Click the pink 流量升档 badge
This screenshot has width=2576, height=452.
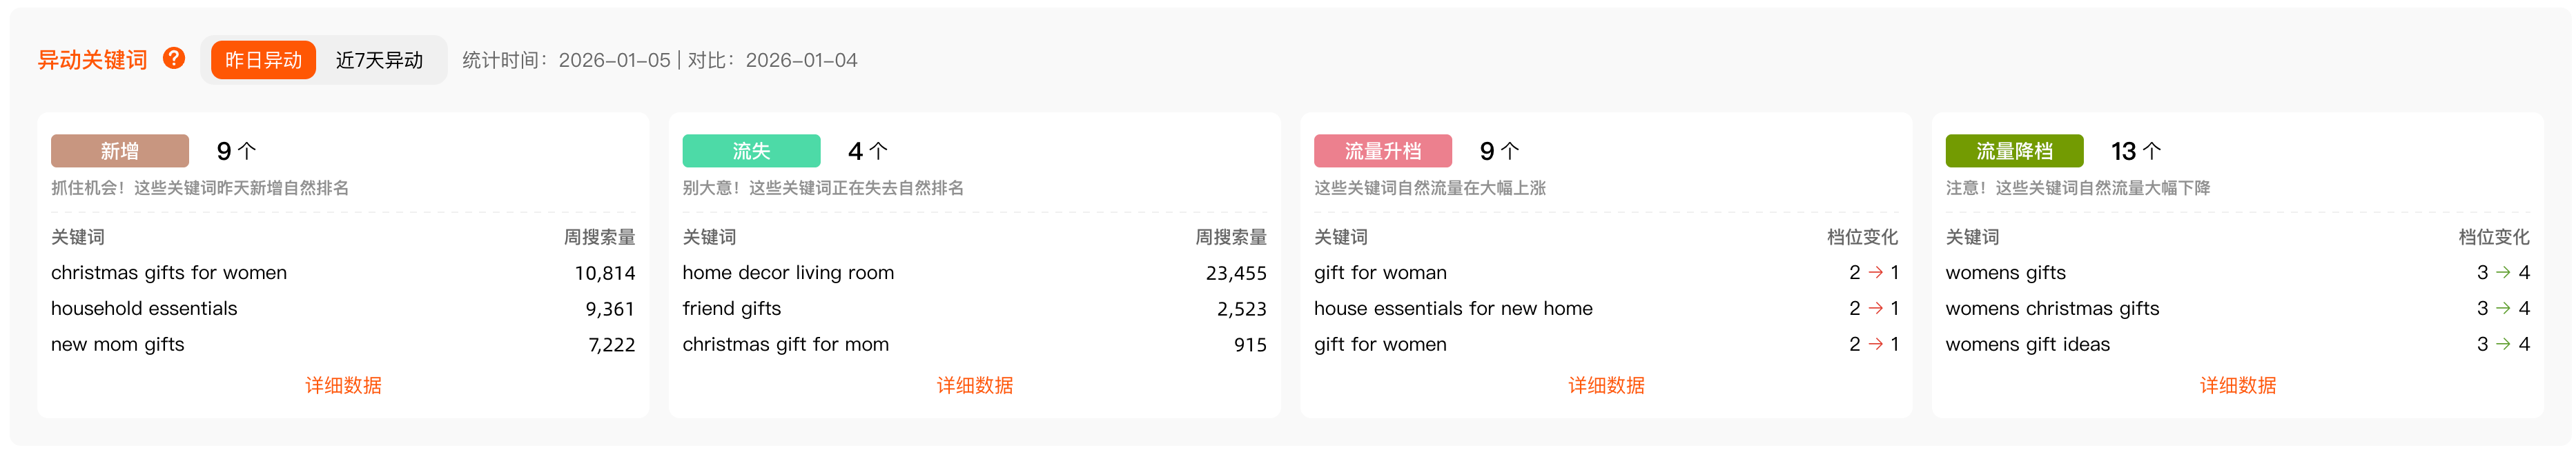point(1382,151)
